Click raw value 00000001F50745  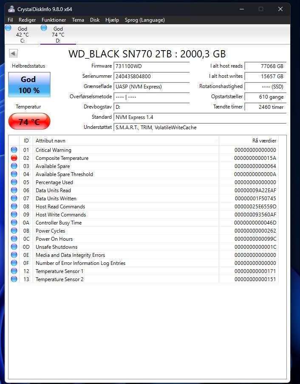tap(255, 198)
